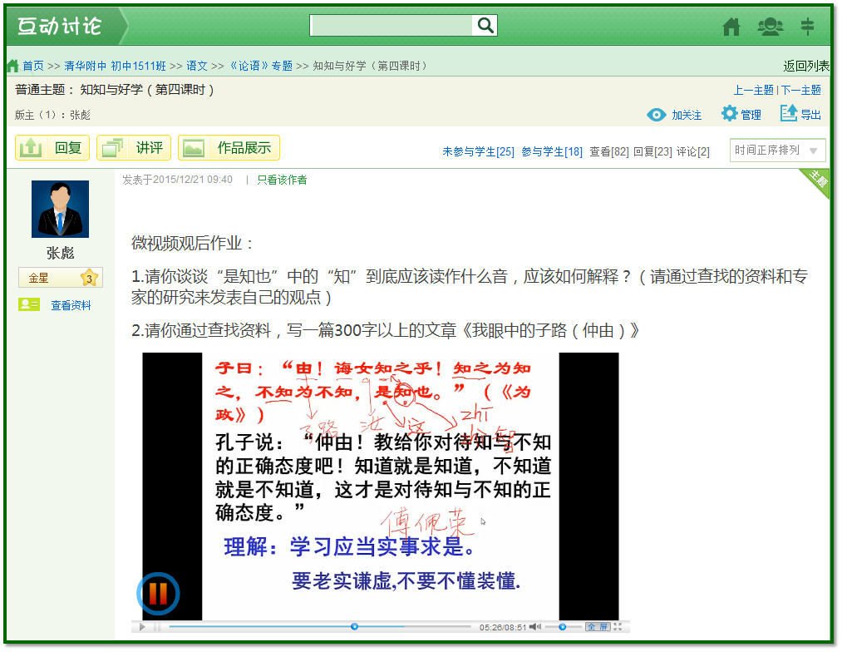
Task: Click the 管理 gear icon
Action: coord(730,114)
